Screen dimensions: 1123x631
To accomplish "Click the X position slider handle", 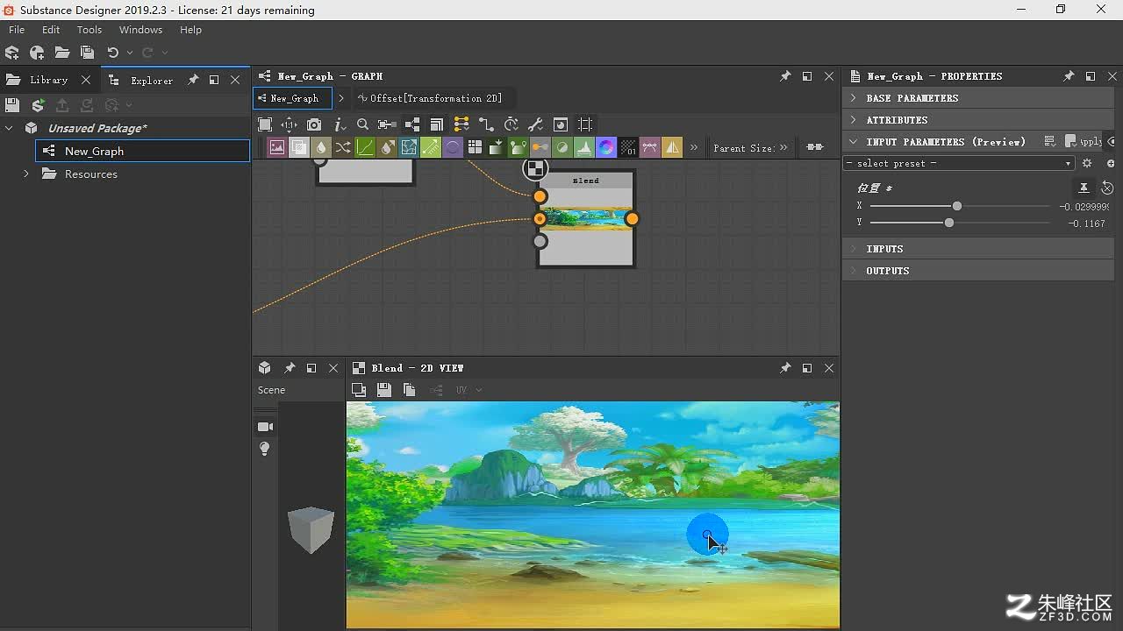I will 957,206.
